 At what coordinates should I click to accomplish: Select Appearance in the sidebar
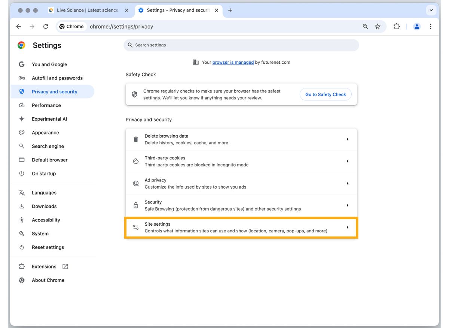(x=45, y=132)
